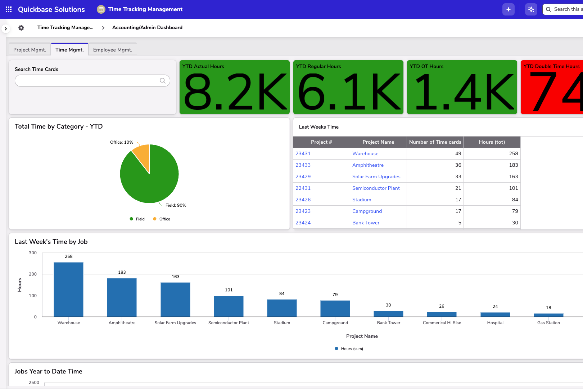Expand the Accounting/Admin Dashboard breadcrumb item
Screen dimensions: 583x389
pyautogui.click(x=147, y=27)
